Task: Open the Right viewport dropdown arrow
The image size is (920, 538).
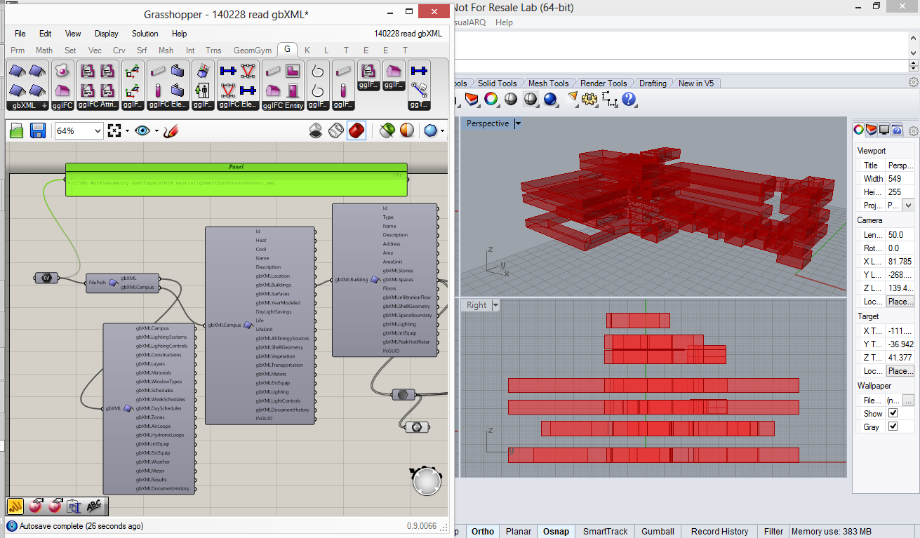Action: click(495, 305)
